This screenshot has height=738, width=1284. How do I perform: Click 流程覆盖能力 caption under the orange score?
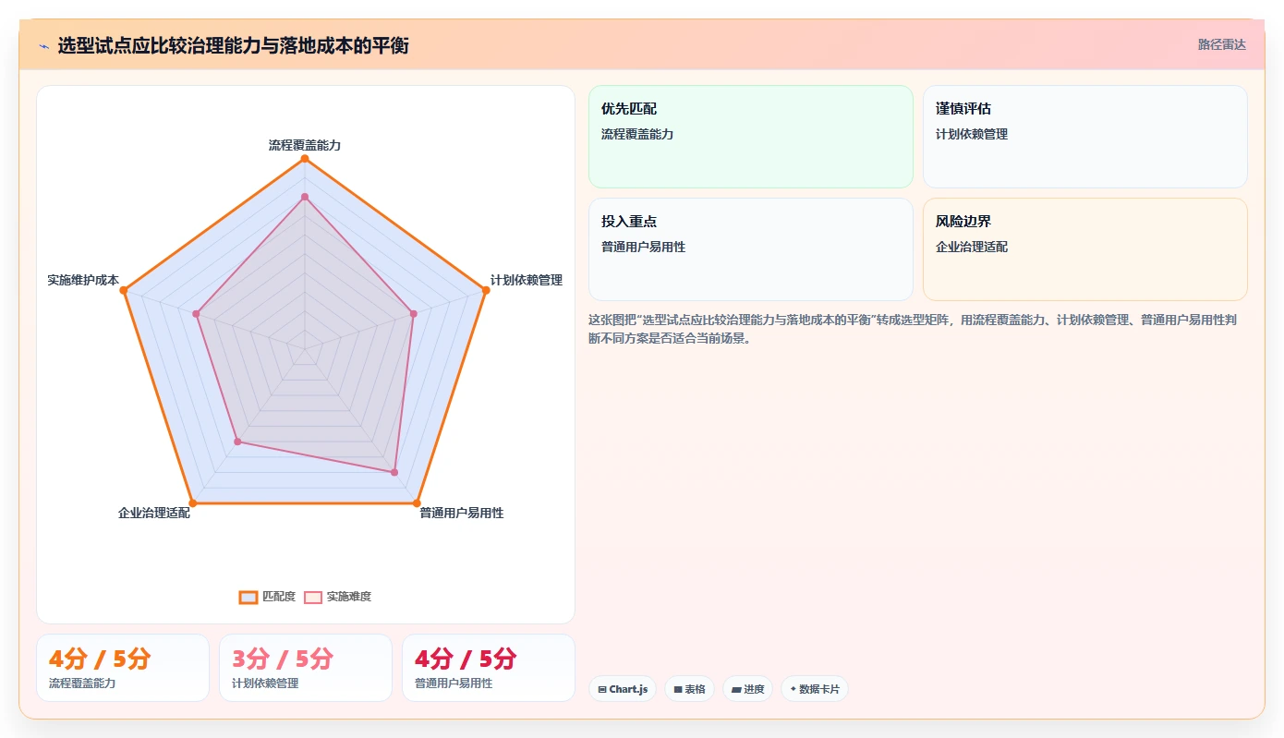click(x=82, y=684)
